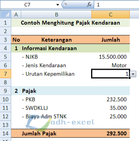This screenshot has height=141, width=139.
Task: Click the 'Keterangan' header cell
Action: pos(56,40)
